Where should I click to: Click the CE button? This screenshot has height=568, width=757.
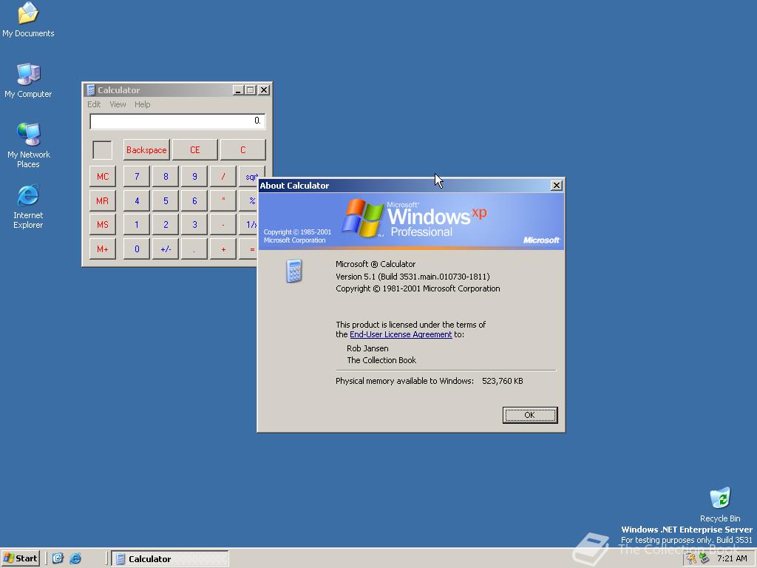[x=194, y=149]
